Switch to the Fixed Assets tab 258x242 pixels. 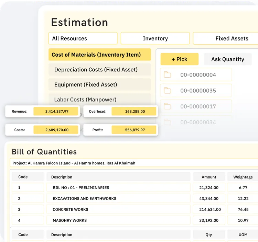coord(226,38)
